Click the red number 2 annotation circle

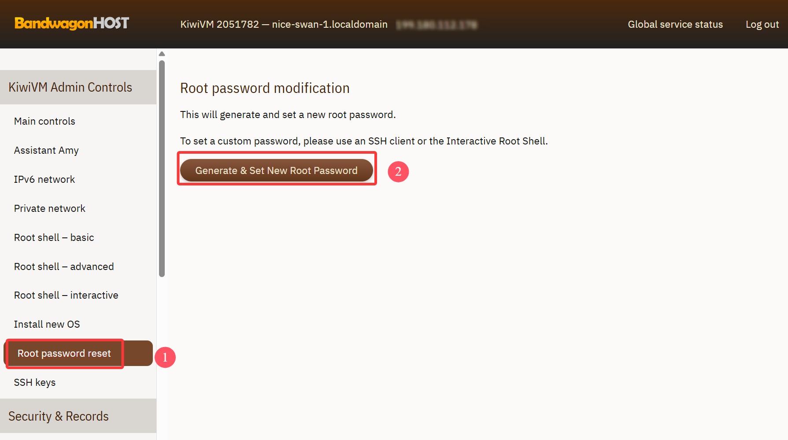(x=398, y=171)
